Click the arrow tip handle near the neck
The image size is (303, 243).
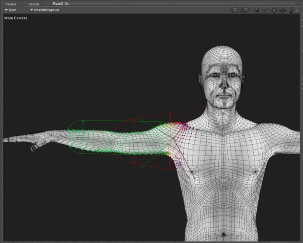click(x=203, y=103)
